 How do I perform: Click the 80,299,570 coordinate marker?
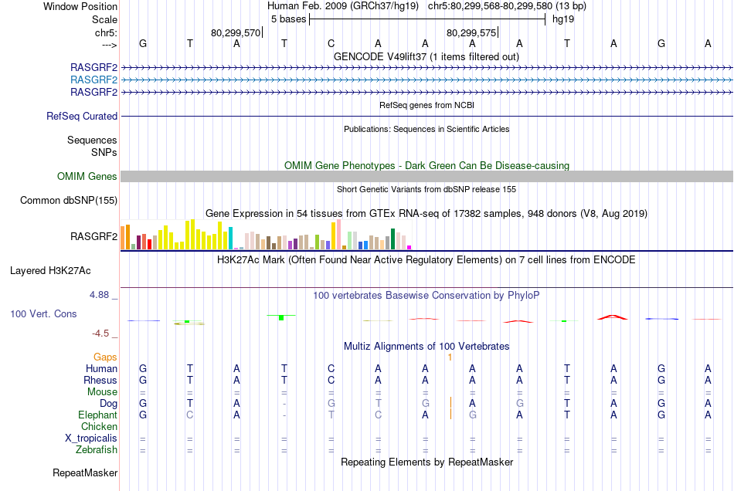236,32
